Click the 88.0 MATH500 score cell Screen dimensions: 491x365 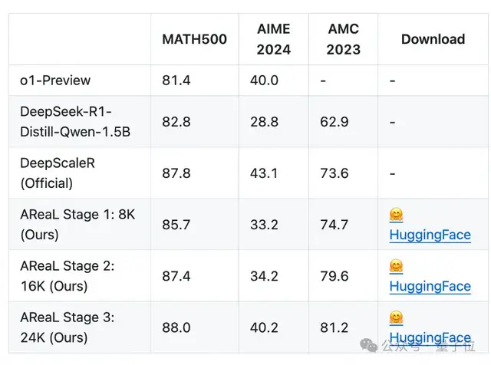pyautogui.click(x=176, y=327)
